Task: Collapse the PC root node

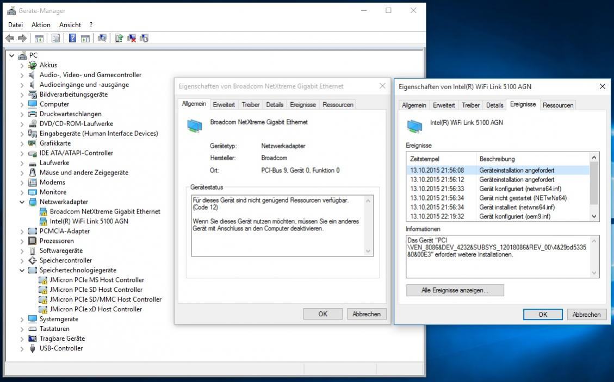Action: coord(12,55)
